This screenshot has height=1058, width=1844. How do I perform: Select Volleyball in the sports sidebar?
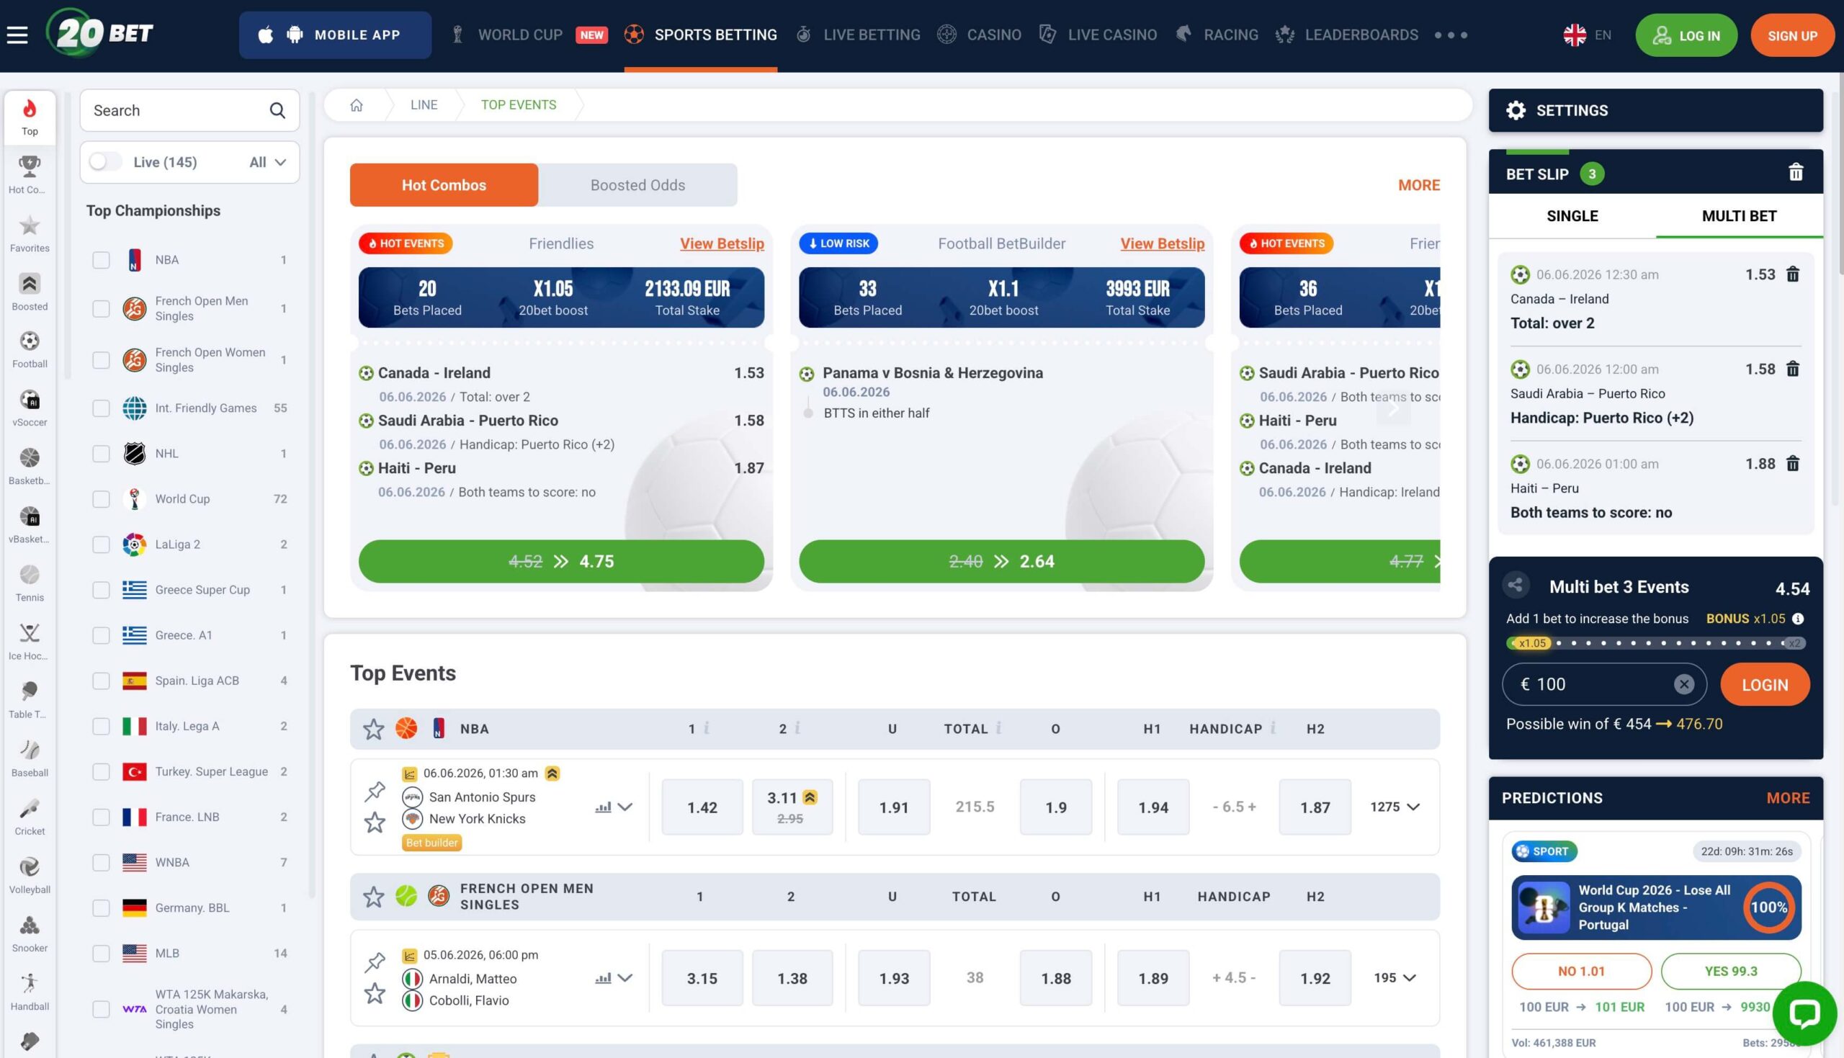30,875
